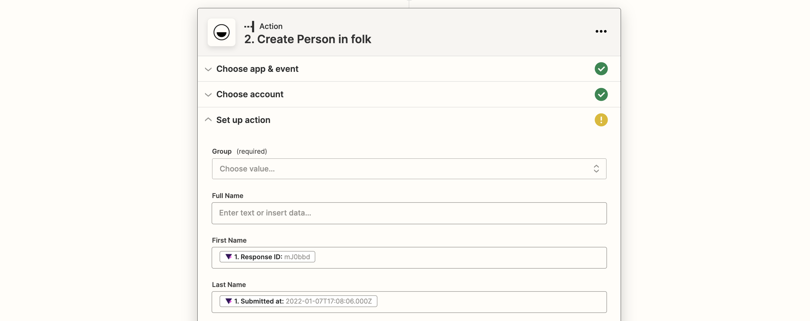The height and width of the screenshot is (321, 810).
Task: Click the Set up action heading
Action: tap(243, 120)
